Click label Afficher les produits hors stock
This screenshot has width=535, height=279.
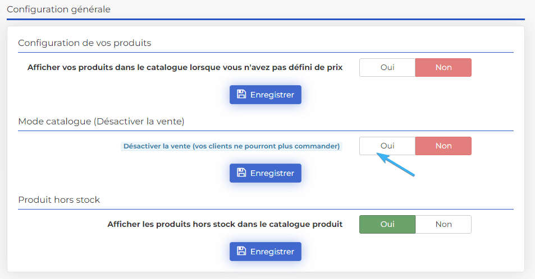tap(225, 224)
